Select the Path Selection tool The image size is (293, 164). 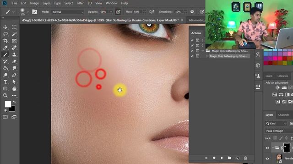pyautogui.click(x=14, y=82)
